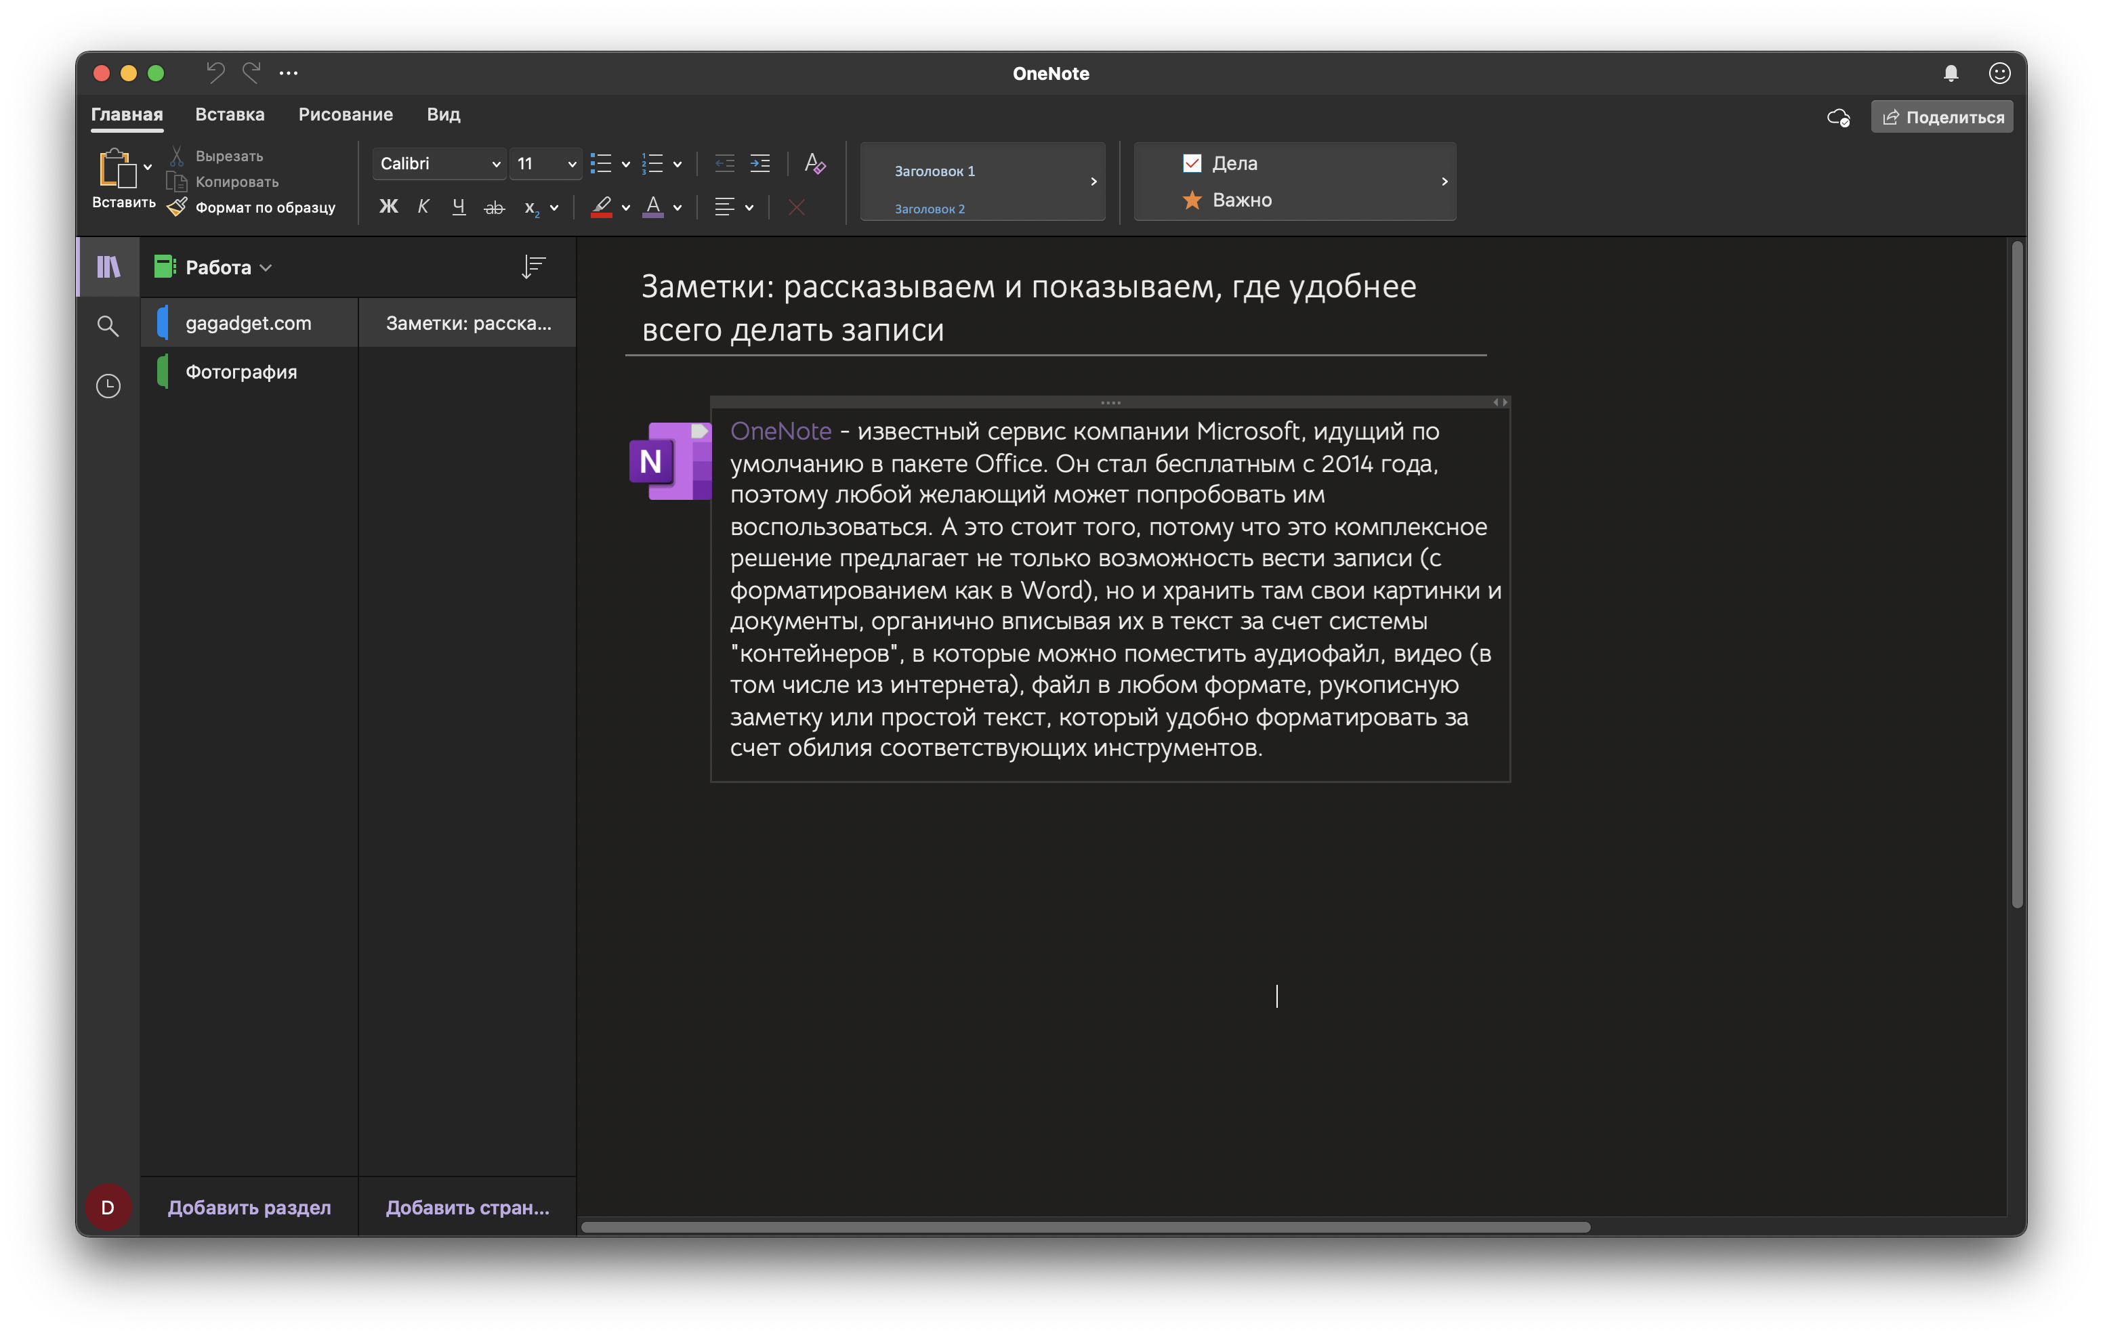The image size is (2103, 1337).
Task: Toggle italic К formatting
Action: pos(423,207)
